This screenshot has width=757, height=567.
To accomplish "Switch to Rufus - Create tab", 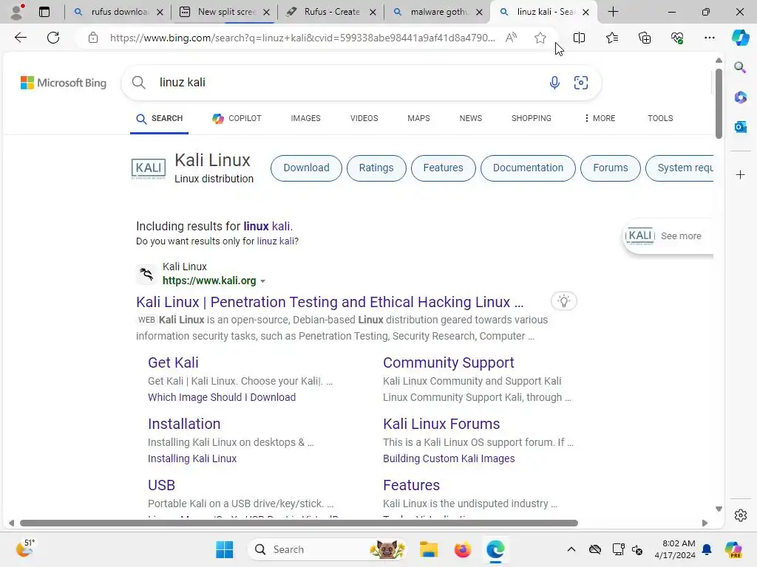I will [330, 12].
